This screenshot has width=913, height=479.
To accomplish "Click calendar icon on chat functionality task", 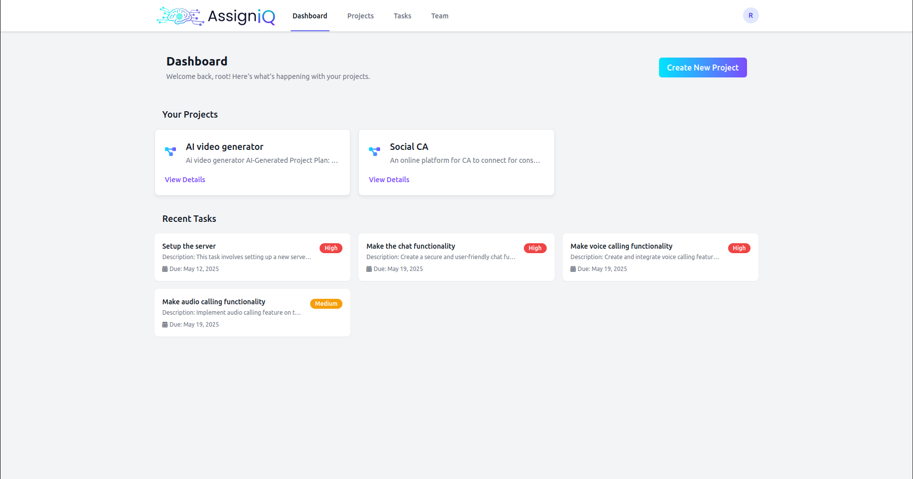I will pyautogui.click(x=369, y=269).
